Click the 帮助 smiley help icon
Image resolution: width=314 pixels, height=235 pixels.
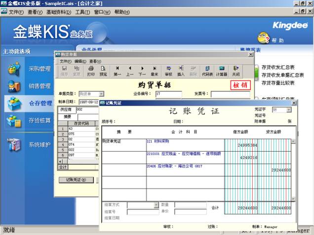pyautogui.click(x=263, y=38)
